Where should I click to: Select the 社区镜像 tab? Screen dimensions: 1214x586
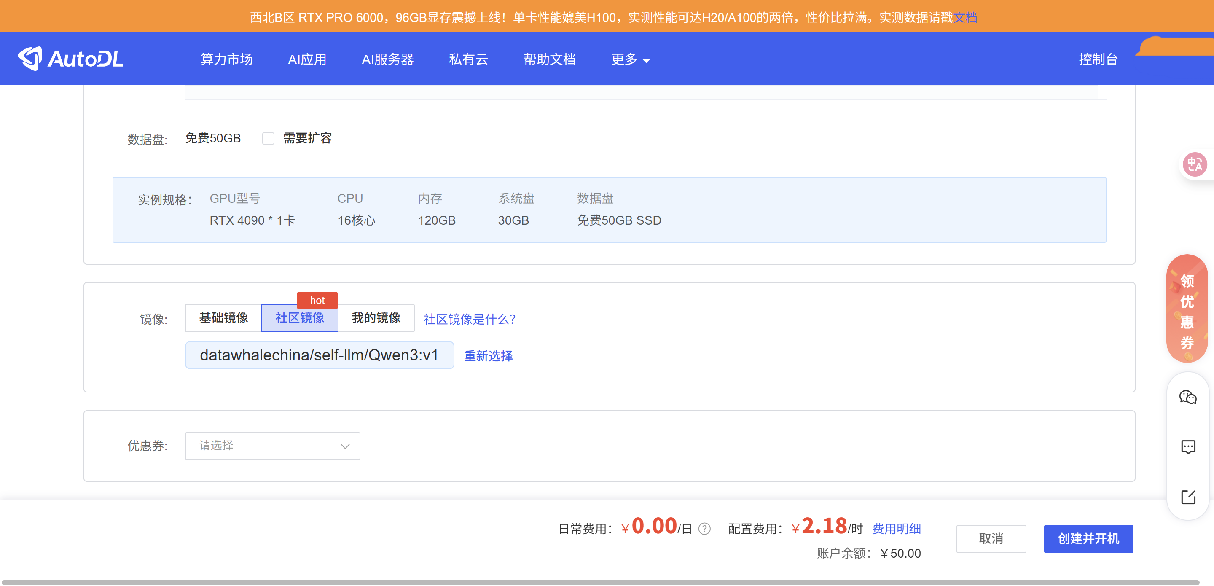pyautogui.click(x=300, y=318)
